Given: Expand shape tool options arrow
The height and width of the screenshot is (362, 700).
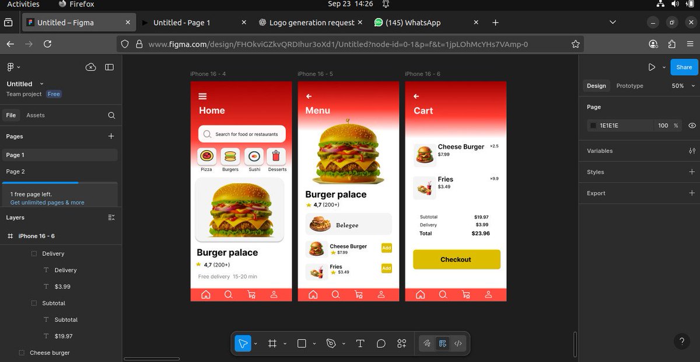Looking at the screenshot, I should [314, 344].
